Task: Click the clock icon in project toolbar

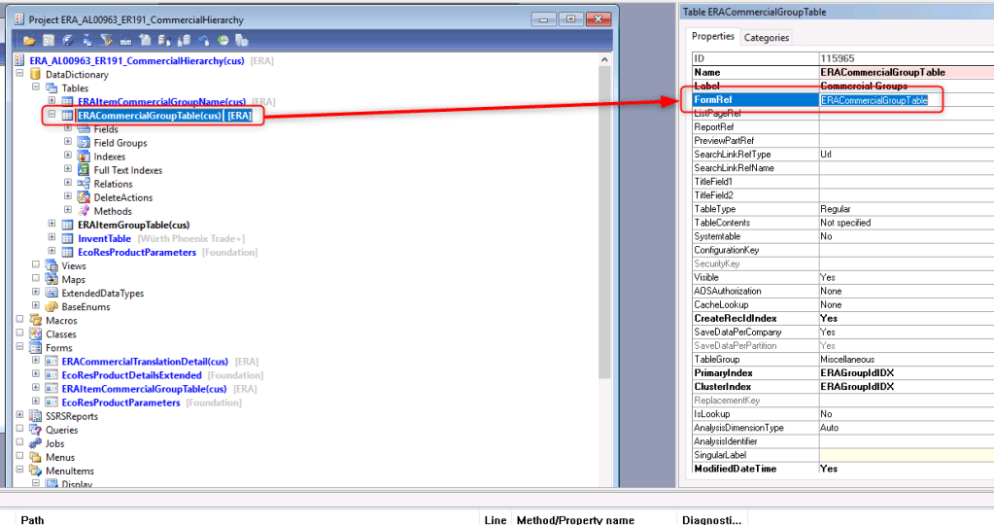Action: pyautogui.click(x=223, y=40)
